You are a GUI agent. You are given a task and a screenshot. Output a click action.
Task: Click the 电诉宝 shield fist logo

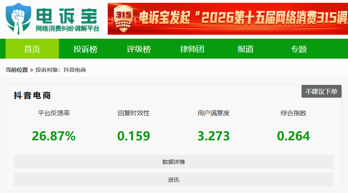pos(18,19)
